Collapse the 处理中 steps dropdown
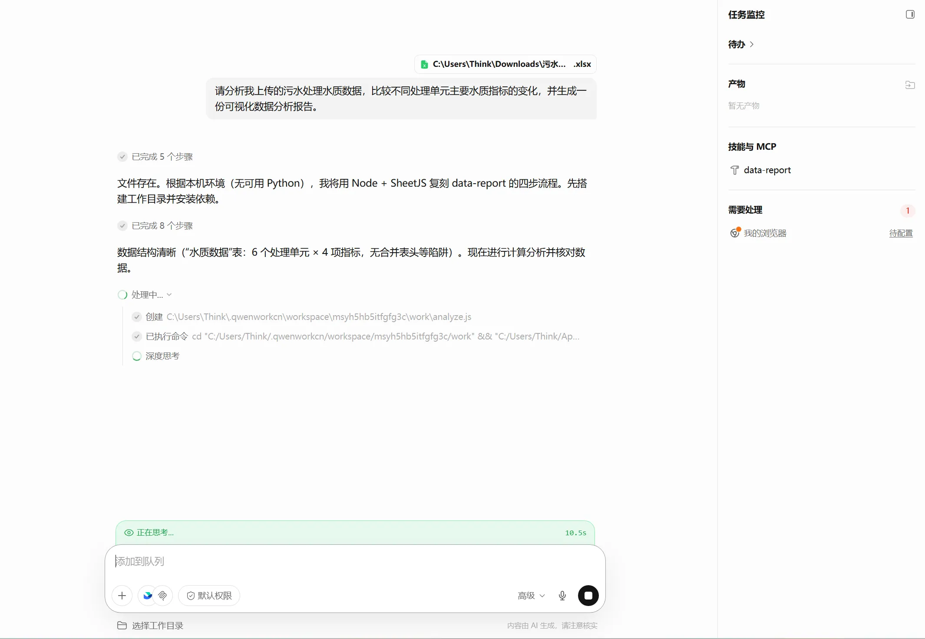This screenshot has height=639, width=925. tap(169, 295)
